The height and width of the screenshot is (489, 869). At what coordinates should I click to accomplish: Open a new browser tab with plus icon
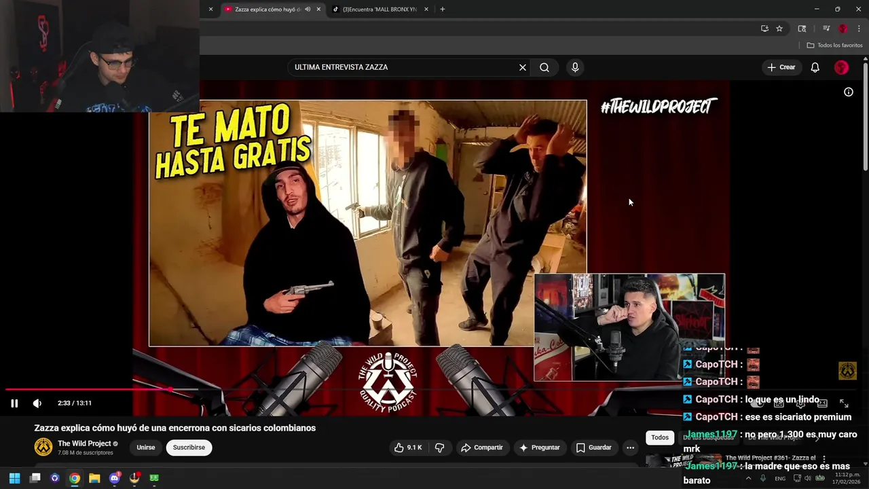(443, 10)
